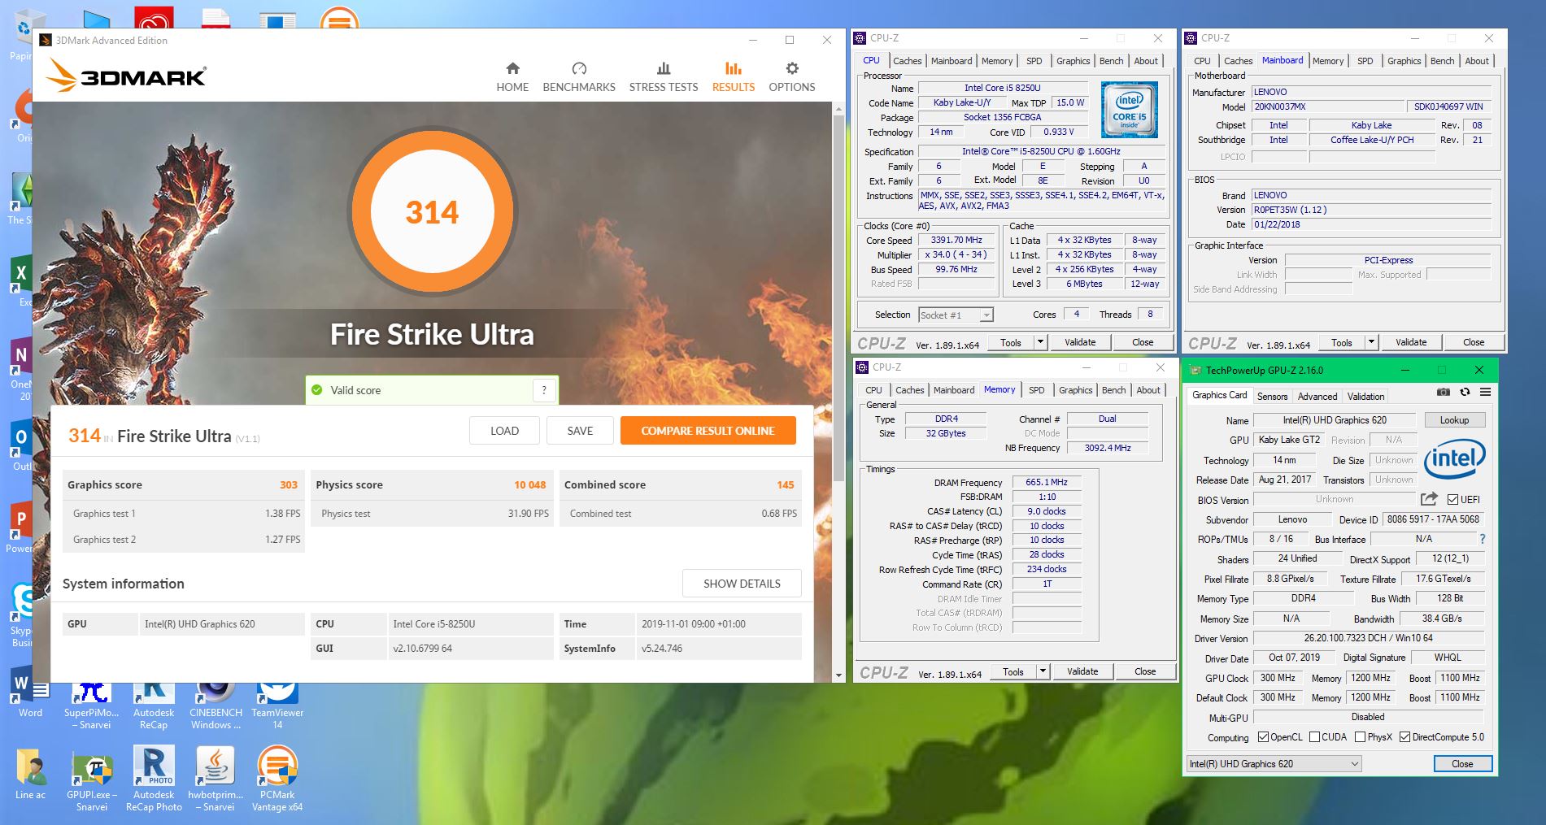Click Close in the CPU-Z mainboard window
The height and width of the screenshot is (825, 1546).
(1474, 342)
